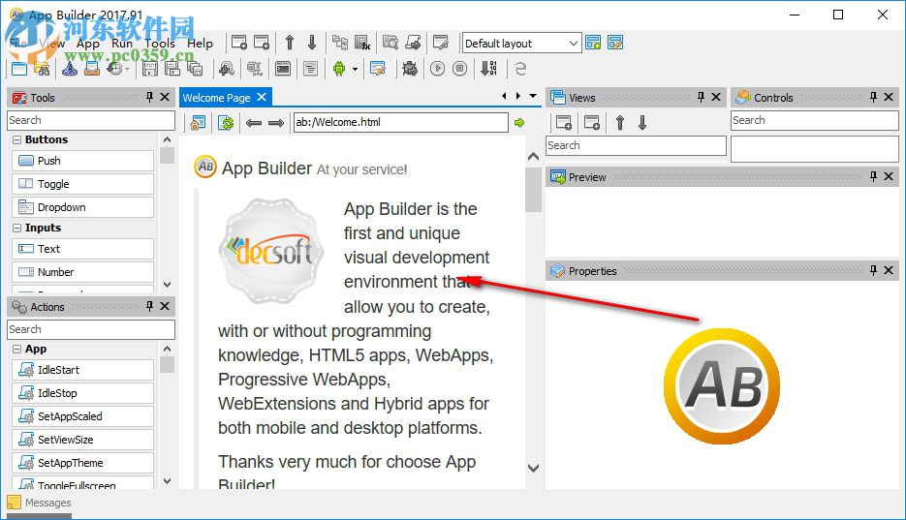Collapse the Inputs group in Tools

16,228
